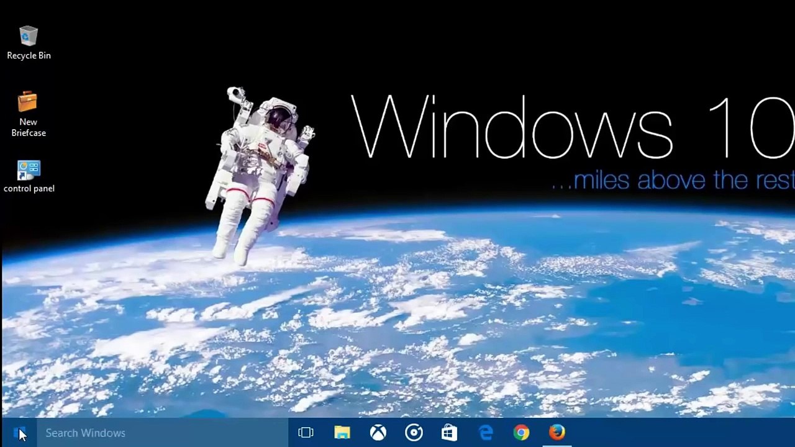Launch File Explorer from the taskbar
795x447 pixels.
tap(342, 433)
